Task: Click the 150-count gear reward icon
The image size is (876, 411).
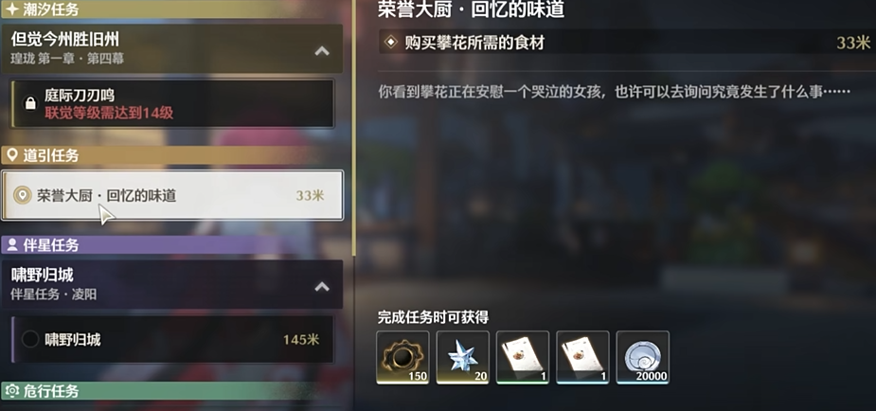Action: (x=402, y=357)
